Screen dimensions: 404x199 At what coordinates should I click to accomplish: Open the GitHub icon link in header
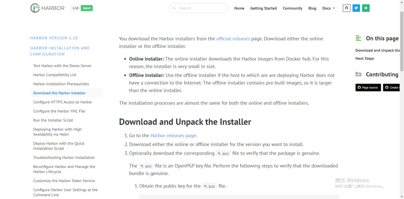coord(347,8)
